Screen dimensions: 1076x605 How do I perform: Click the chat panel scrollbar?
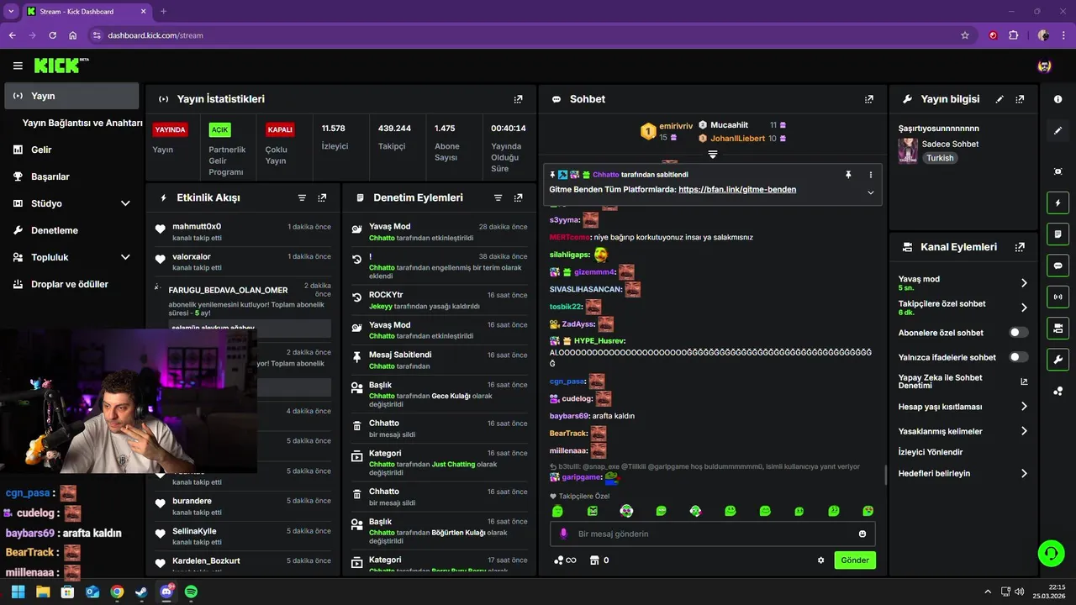pos(885,475)
